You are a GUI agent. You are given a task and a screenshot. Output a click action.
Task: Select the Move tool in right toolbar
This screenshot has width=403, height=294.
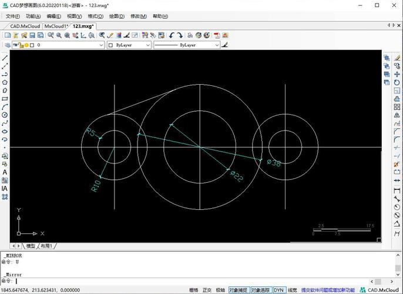tap(397, 74)
